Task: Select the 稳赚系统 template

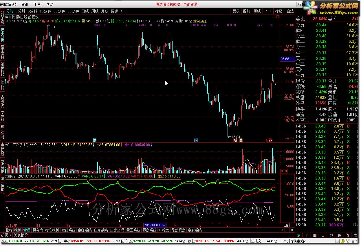Action: 85,230
